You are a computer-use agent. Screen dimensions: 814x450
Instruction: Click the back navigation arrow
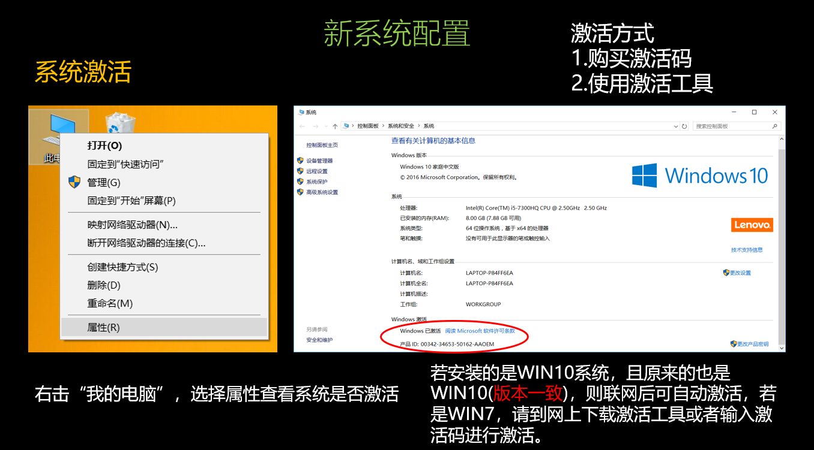click(301, 126)
